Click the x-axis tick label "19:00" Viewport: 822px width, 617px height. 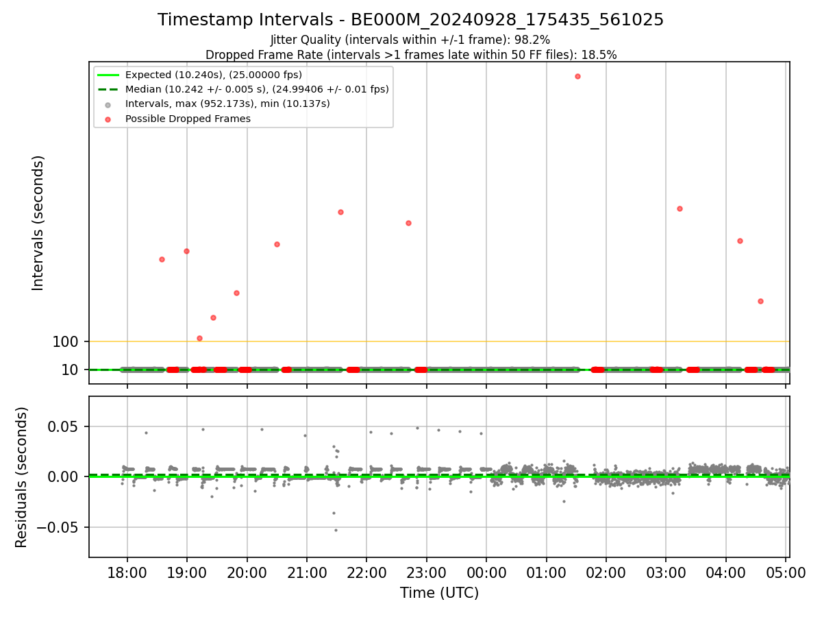(187, 572)
